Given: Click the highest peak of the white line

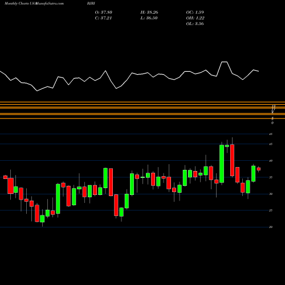Looking at the screenshot, I should click(225, 62).
